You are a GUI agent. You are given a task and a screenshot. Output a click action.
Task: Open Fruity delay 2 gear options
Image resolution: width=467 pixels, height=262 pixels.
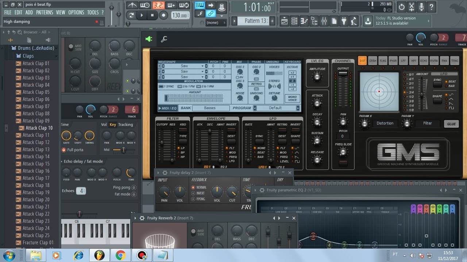pyautogui.click(x=165, y=173)
